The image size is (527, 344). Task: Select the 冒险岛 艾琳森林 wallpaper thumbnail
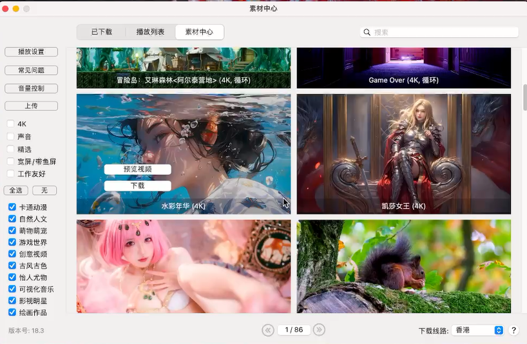click(184, 68)
